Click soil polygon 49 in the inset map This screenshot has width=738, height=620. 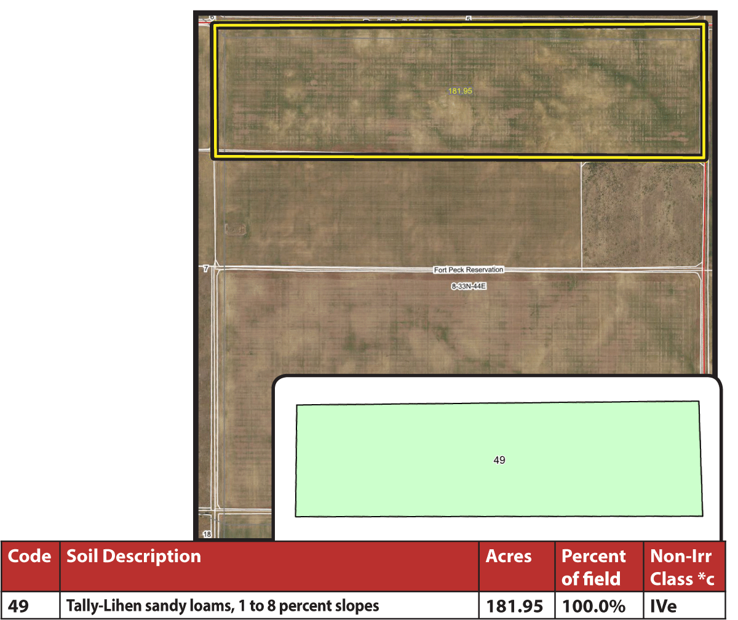pyautogui.click(x=499, y=459)
